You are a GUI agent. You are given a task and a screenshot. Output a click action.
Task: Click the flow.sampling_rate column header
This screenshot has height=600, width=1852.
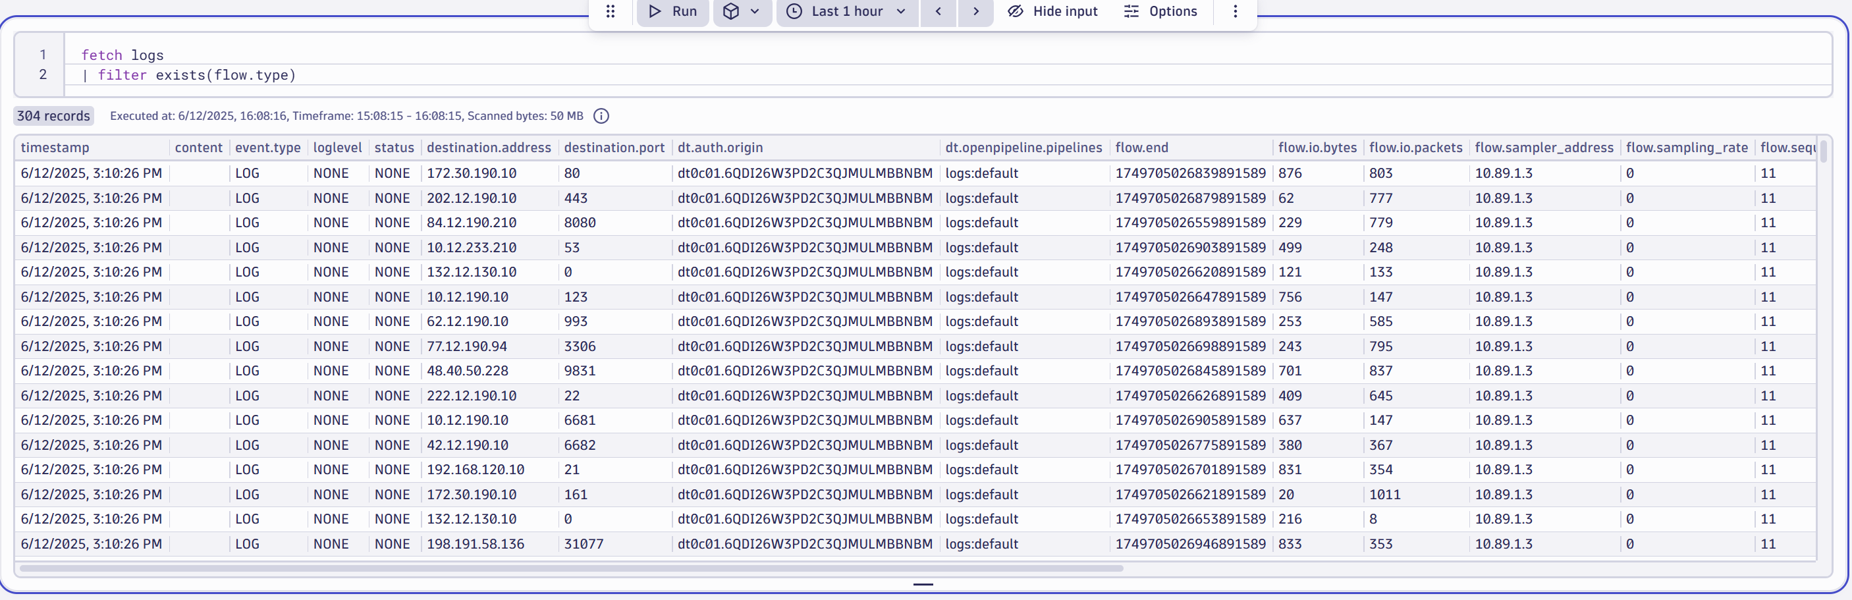[x=1687, y=148]
